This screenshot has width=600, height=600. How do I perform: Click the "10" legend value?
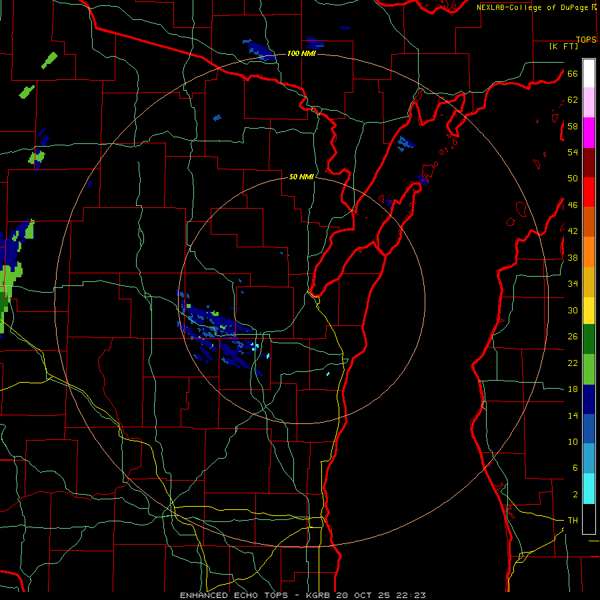coord(573,442)
